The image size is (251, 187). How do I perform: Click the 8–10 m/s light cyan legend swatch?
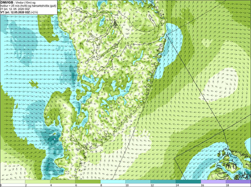(x=113, y=181)
